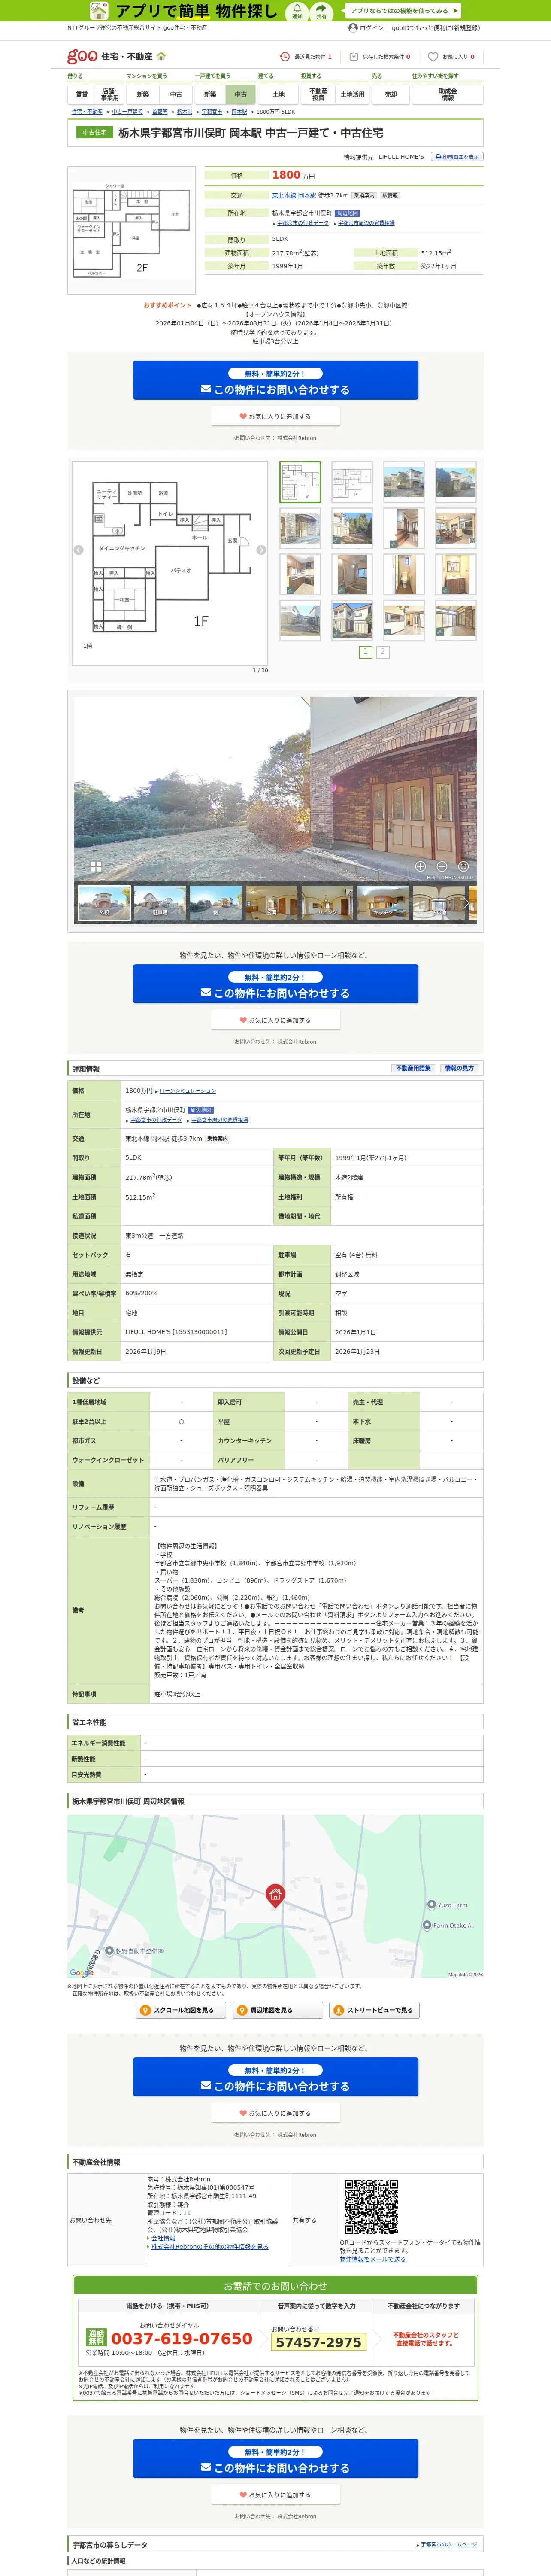Show the previous floor plan photo arrow
The image size is (551, 2576).
pyautogui.click(x=78, y=550)
